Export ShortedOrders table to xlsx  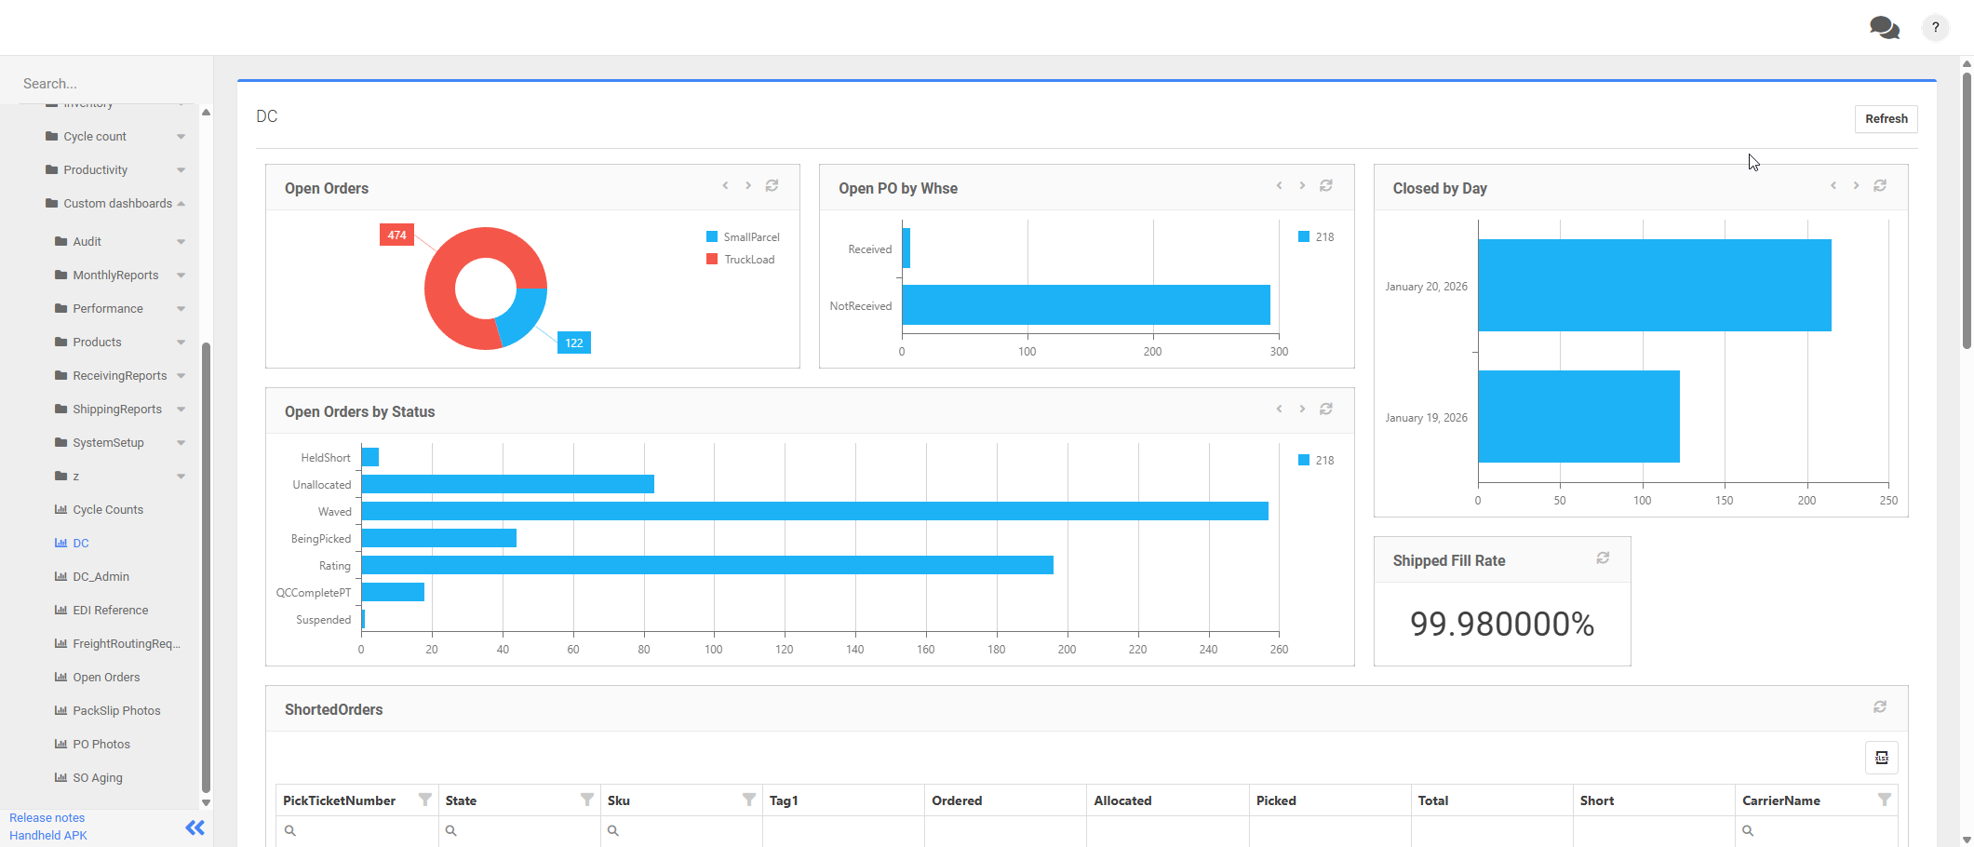(x=1881, y=757)
